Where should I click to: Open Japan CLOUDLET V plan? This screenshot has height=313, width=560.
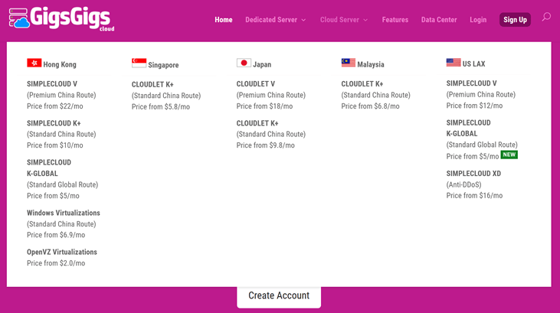[256, 84]
